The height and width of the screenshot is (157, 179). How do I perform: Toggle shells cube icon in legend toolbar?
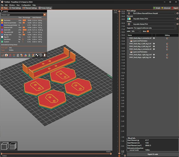pos(41,55)
